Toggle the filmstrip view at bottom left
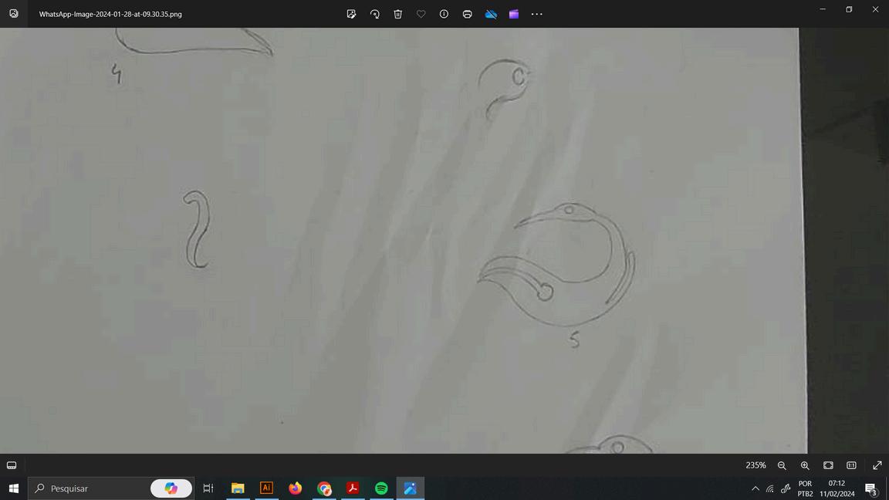889x500 pixels. pyautogui.click(x=12, y=465)
